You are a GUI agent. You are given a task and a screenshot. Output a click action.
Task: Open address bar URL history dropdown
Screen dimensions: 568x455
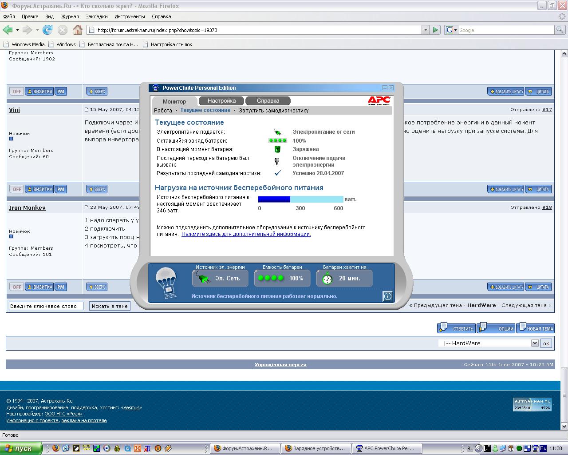coord(426,30)
